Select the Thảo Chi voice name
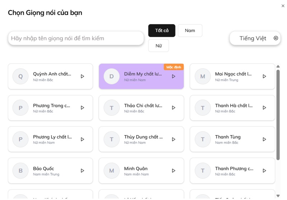This screenshot has width=287, height=200. point(143,106)
